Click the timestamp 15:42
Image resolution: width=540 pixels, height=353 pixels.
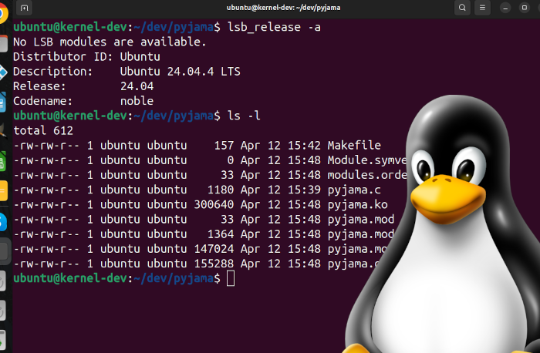click(304, 146)
